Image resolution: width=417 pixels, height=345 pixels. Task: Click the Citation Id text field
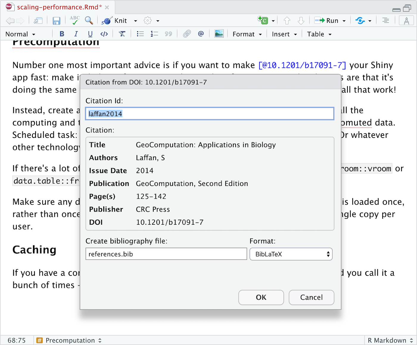210,114
